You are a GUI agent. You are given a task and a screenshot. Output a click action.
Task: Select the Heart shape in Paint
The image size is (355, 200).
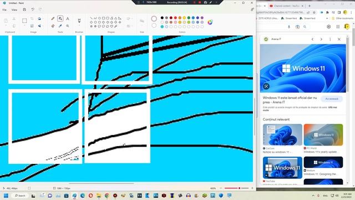pos(111,26)
